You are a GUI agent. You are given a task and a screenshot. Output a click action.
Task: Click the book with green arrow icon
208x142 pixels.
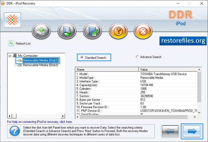pyautogui.click(x=67, y=31)
